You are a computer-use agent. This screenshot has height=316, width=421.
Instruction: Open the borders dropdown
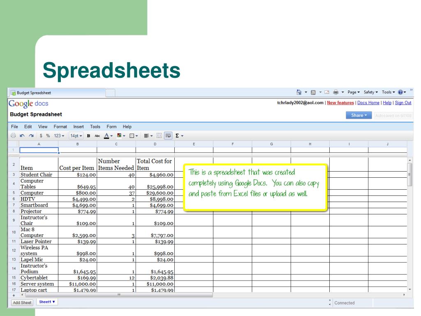[x=134, y=136]
